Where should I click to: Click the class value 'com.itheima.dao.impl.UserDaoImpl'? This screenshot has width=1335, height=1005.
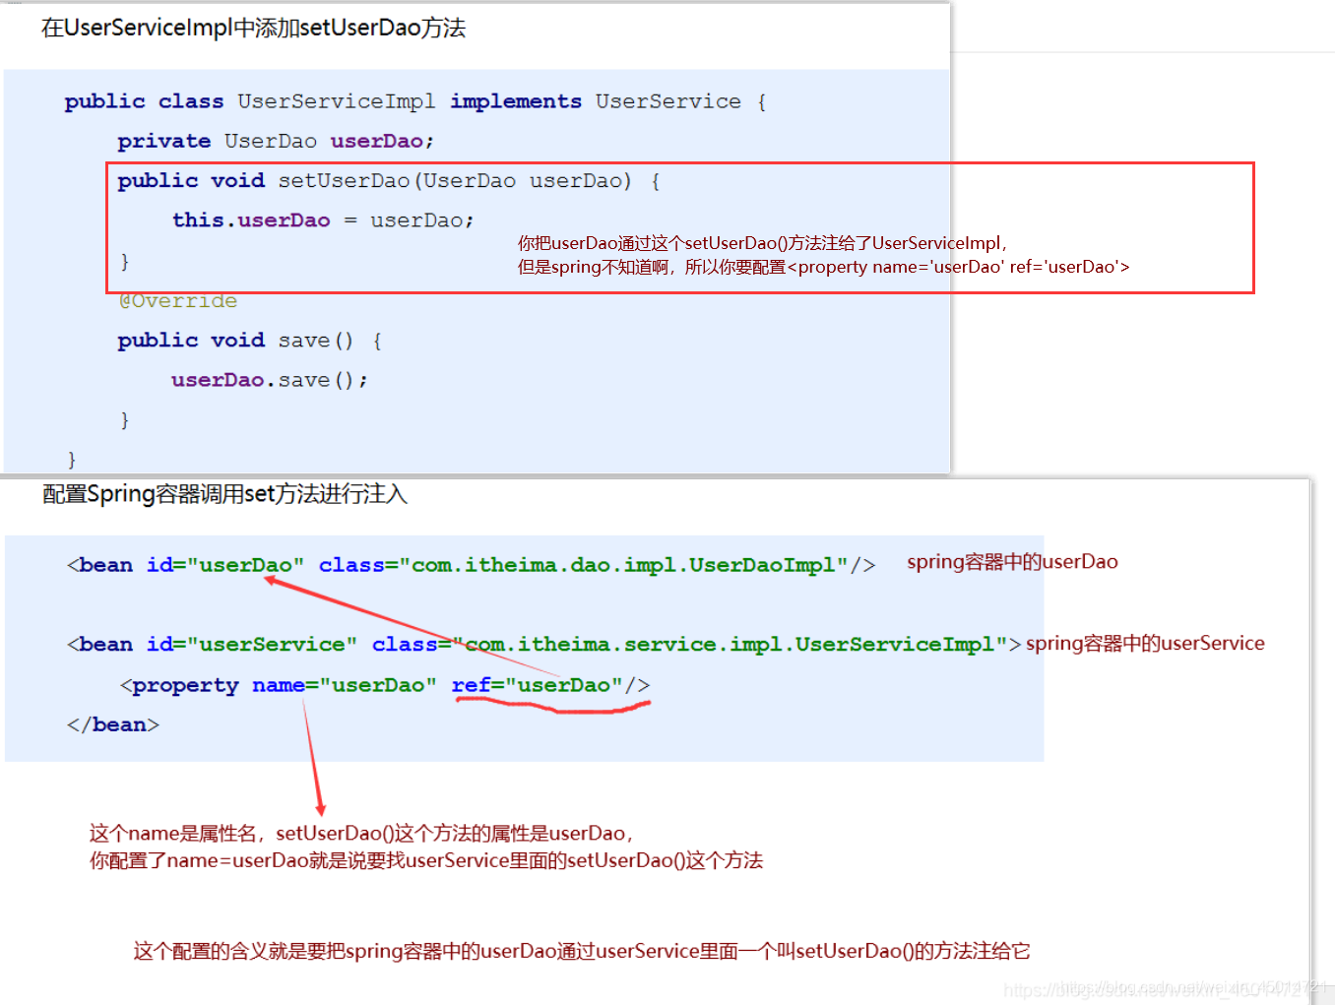623,565
